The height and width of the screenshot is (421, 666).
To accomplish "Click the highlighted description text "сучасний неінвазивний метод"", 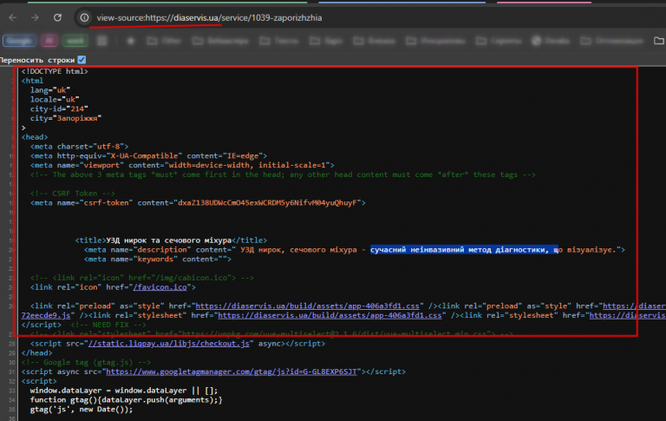I will 431,250.
